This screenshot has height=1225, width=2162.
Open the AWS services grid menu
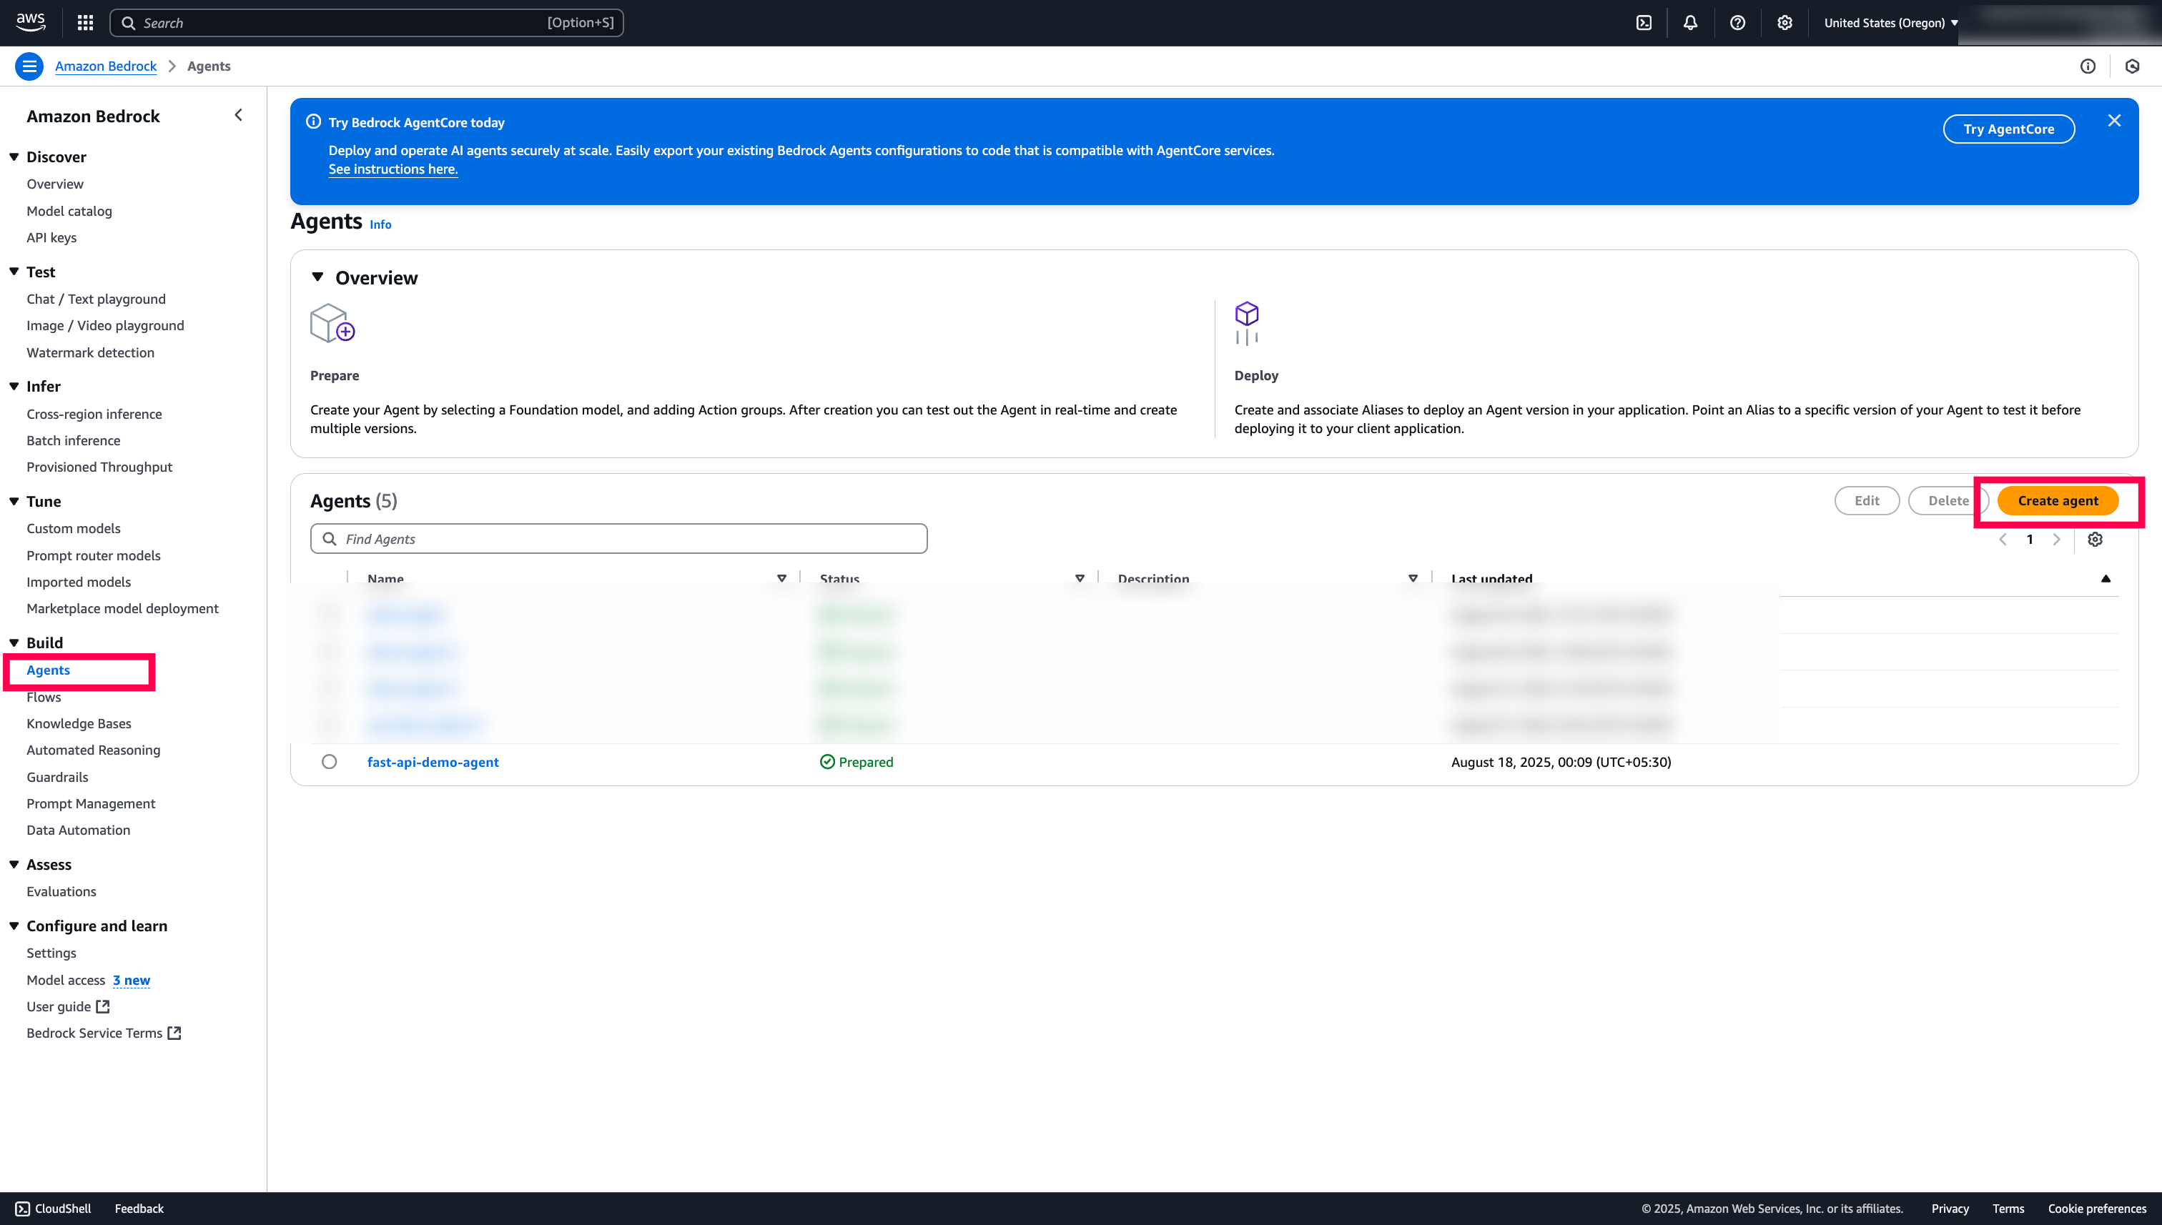85,23
